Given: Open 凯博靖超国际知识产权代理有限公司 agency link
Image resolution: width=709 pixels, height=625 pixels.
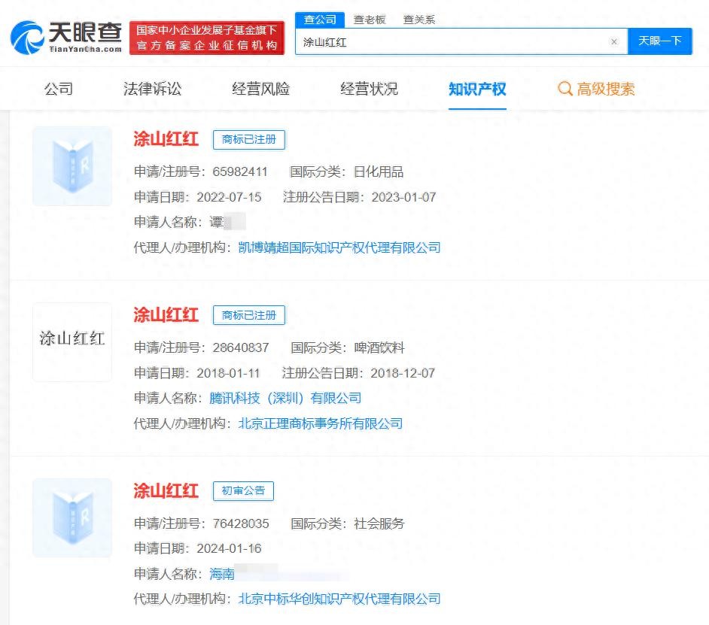Looking at the screenshot, I should 339,247.
